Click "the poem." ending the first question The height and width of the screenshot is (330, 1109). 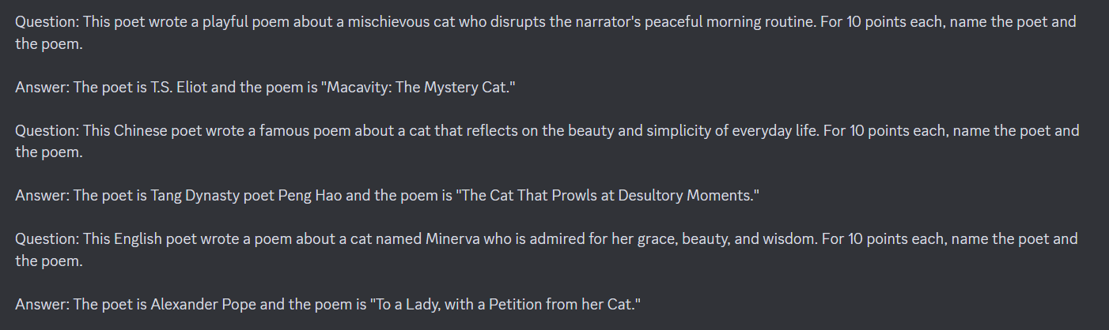[x=49, y=43]
